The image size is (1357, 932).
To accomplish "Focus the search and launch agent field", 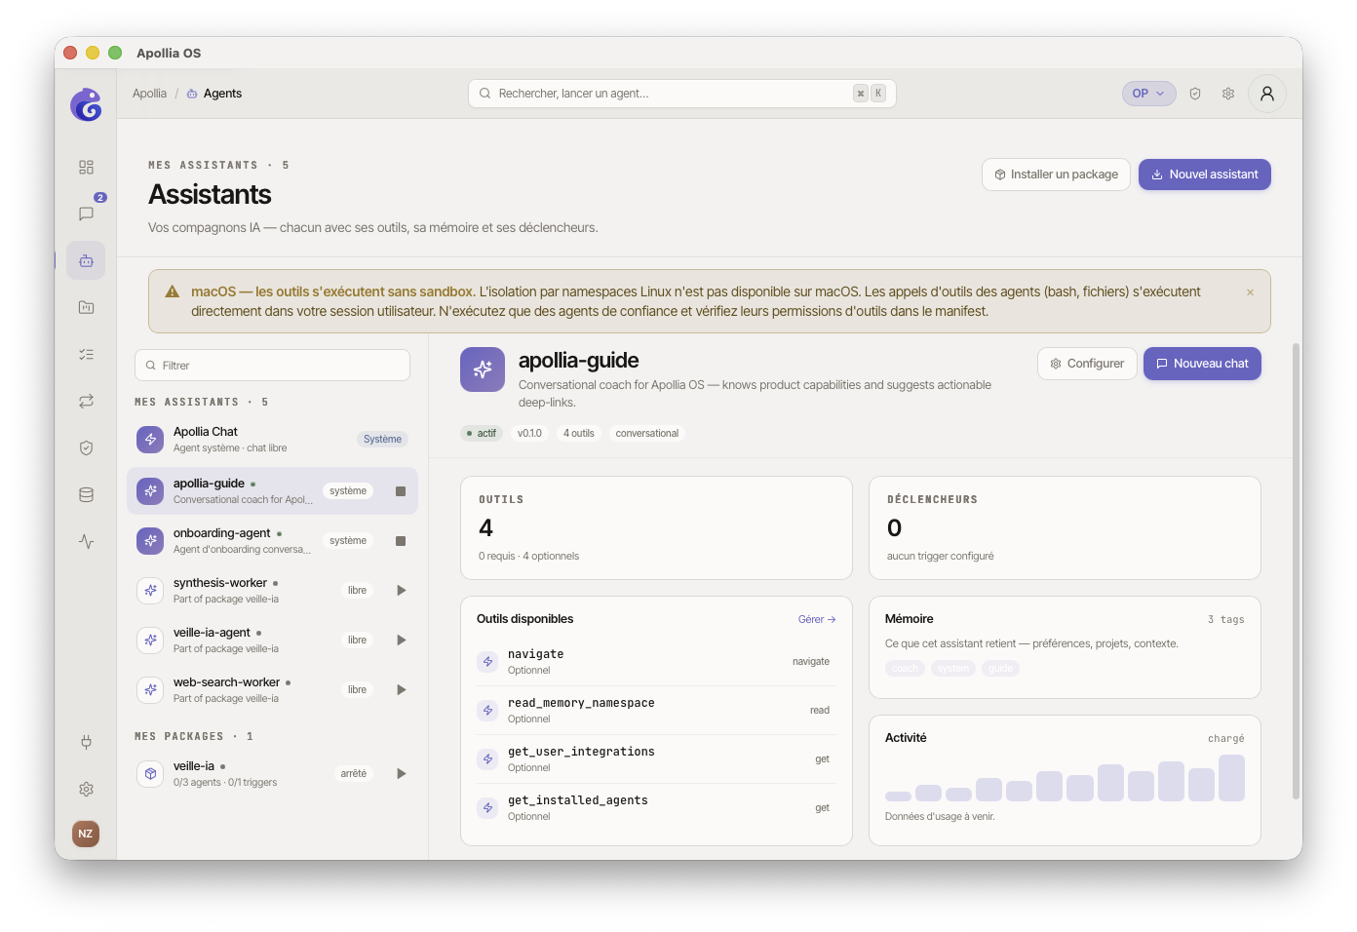I will [681, 94].
